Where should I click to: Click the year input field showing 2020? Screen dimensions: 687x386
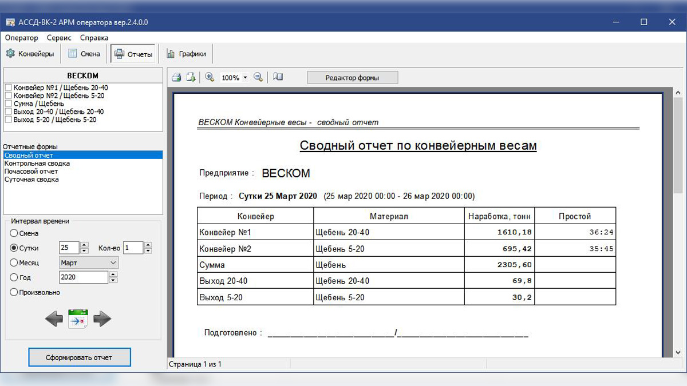tap(84, 277)
